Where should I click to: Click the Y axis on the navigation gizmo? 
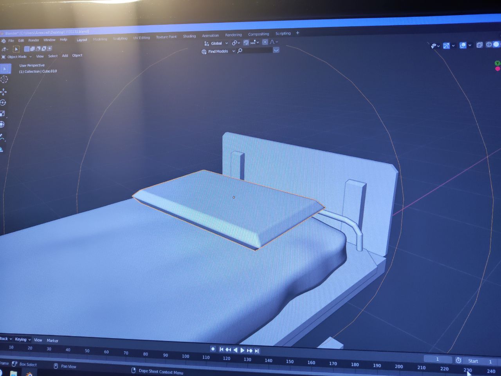[497, 63]
